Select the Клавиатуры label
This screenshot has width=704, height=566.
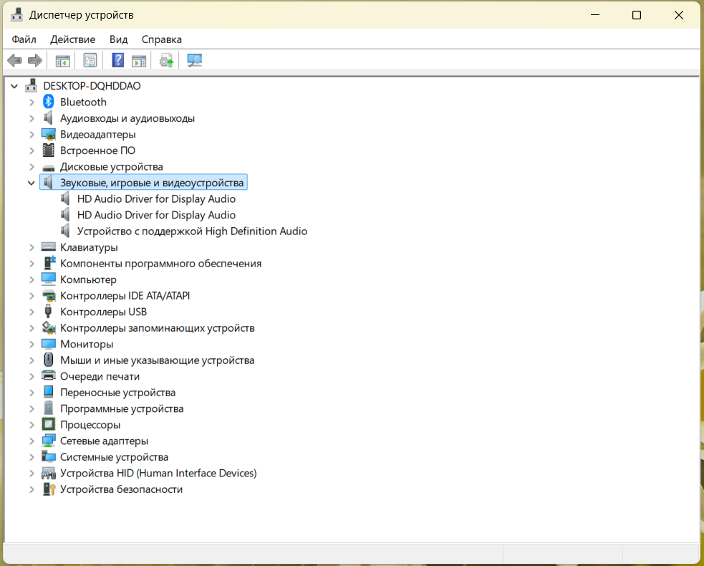coord(89,247)
